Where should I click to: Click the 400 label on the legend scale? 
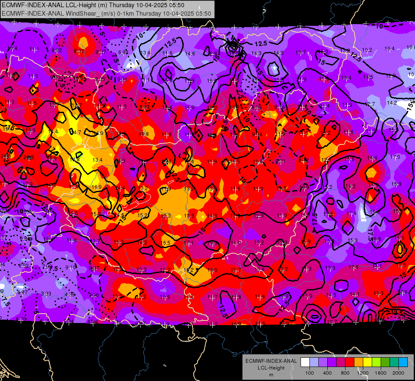click(x=327, y=373)
